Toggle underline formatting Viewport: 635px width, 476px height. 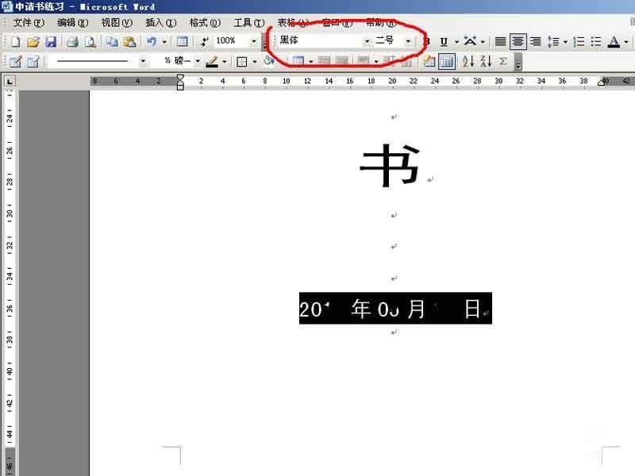click(x=443, y=41)
